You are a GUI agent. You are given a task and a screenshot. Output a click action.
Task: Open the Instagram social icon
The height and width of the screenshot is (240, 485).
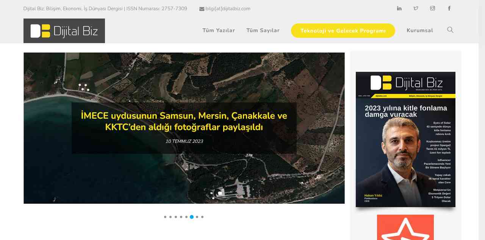tap(432, 8)
